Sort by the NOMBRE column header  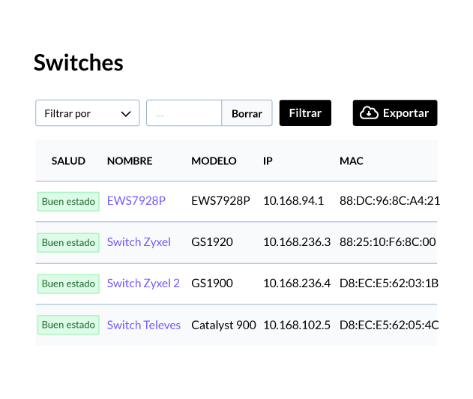point(130,160)
